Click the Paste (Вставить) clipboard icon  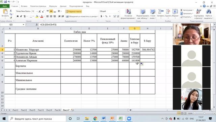(5, 12)
